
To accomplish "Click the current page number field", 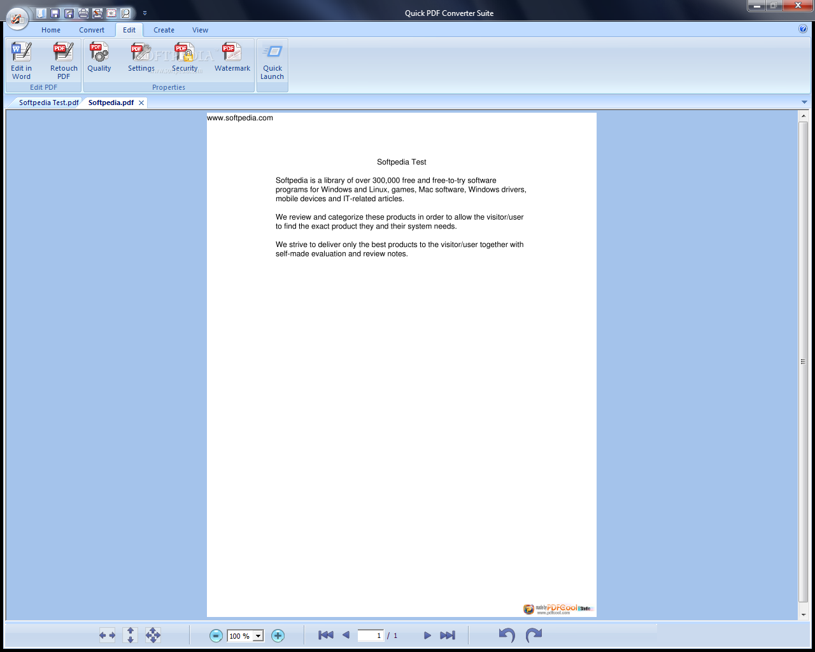I will 371,635.
